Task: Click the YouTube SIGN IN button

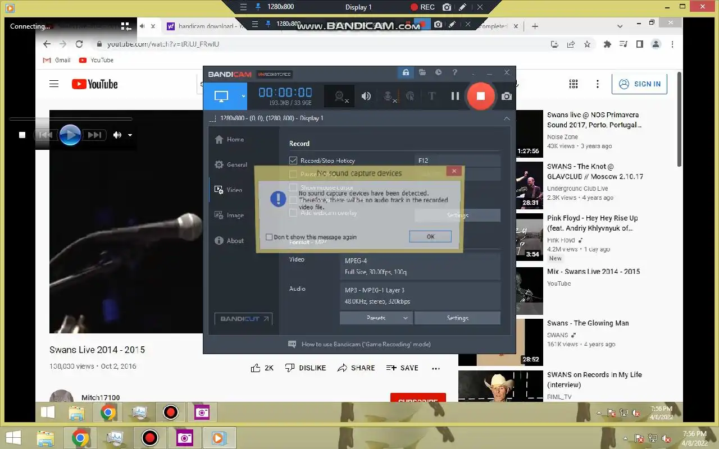Action: [x=639, y=84]
